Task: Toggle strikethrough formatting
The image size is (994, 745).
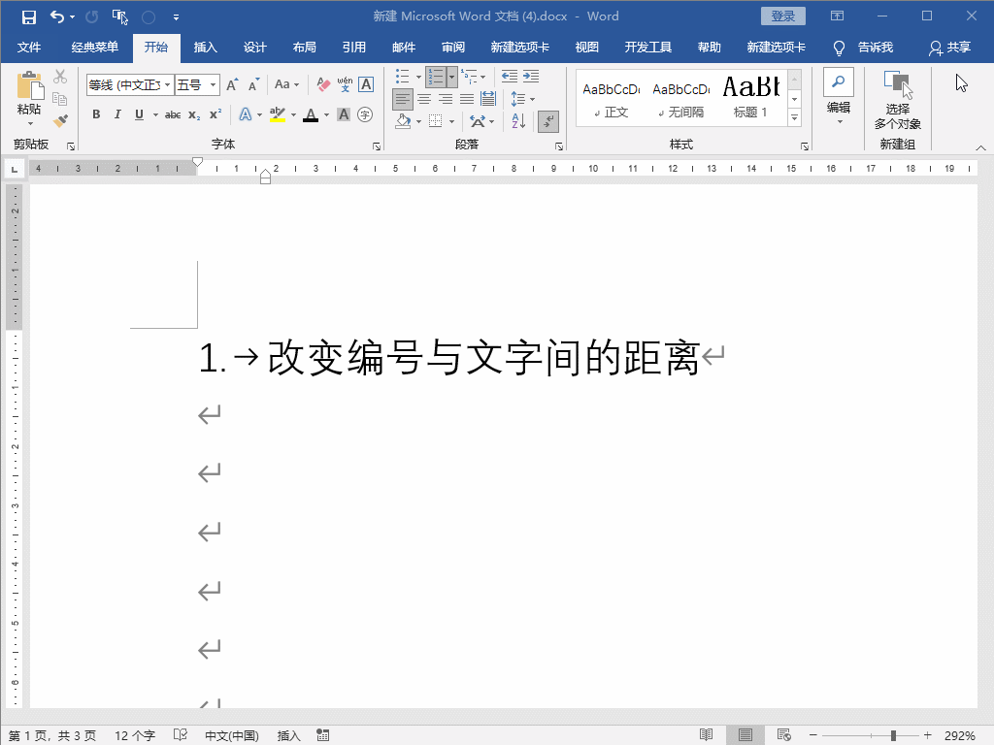Action: [174, 113]
